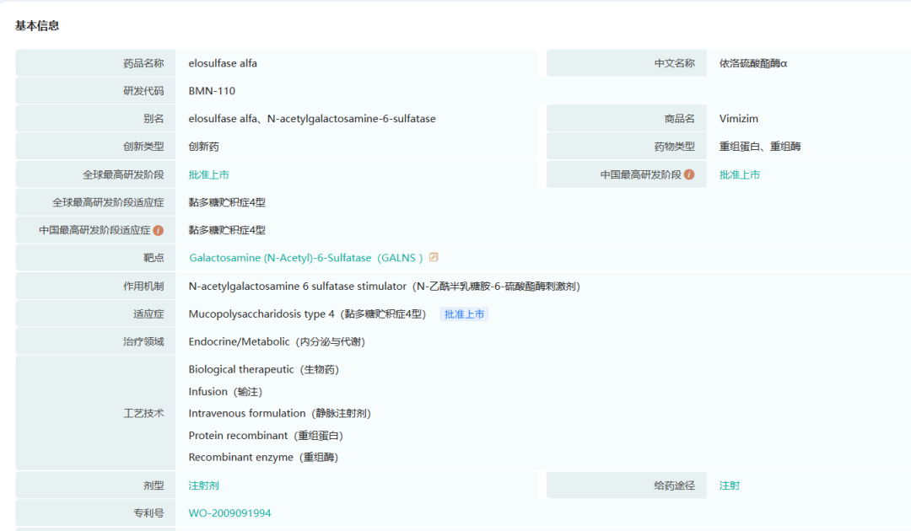Screen dimensions: 911x531
Task: Click the 中文名称 field label
Action: coord(675,63)
